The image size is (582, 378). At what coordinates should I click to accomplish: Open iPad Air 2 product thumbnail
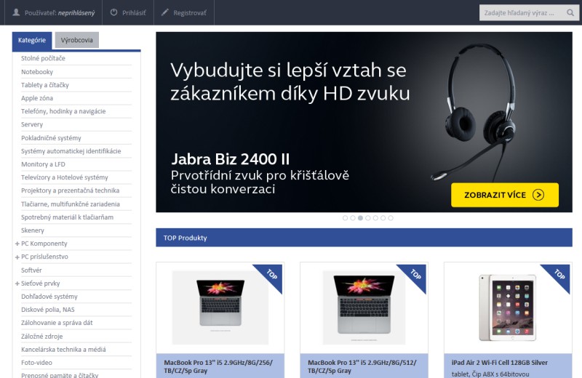coord(507,307)
